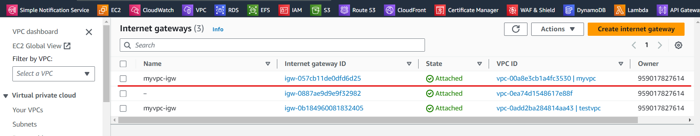Open Route 53 service shortcut
700x136 pixels.
[357, 10]
